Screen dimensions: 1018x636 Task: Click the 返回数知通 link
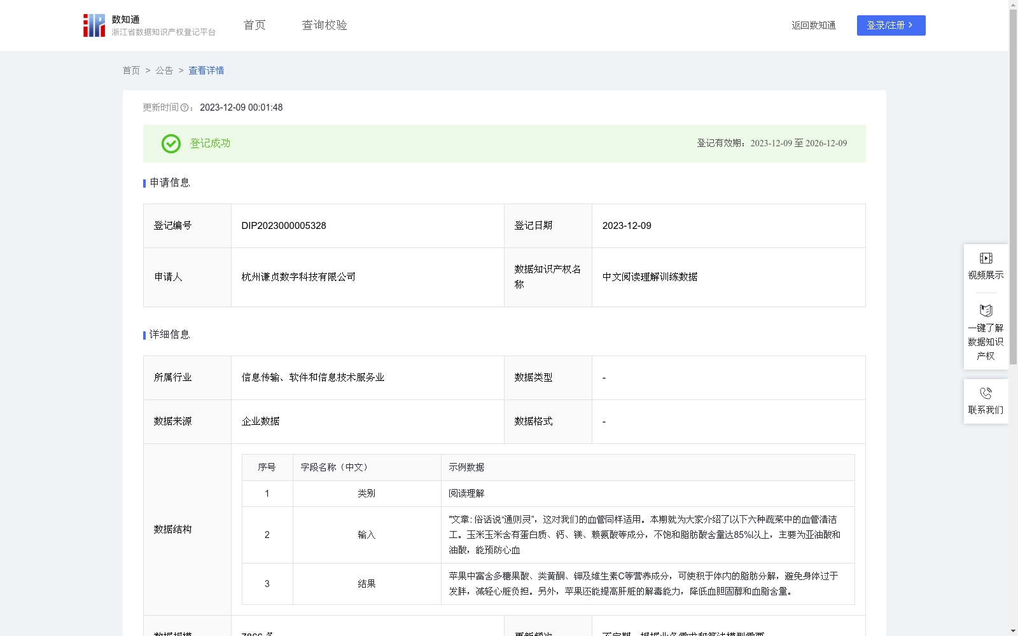[x=814, y=25]
